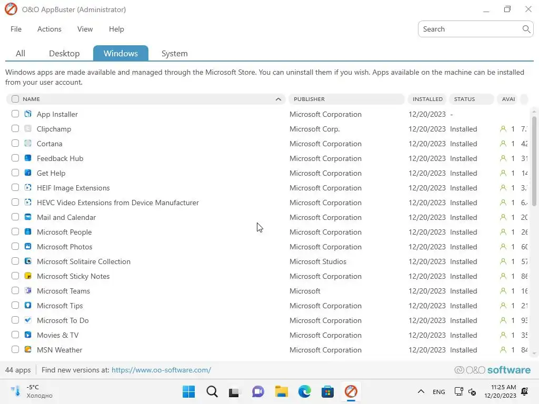Select the Microsoft Photos row name
This screenshot has width=539, height=404.
point(65,247)
